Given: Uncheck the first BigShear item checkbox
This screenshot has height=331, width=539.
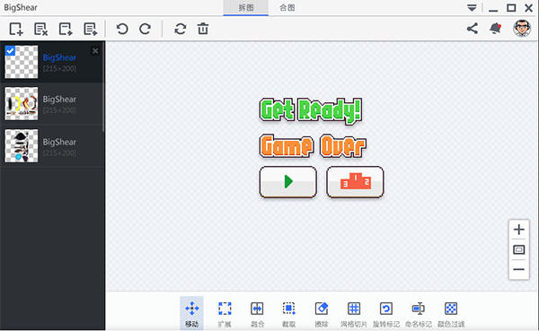Looking at the screenshot, I should [x=10, y=51].
